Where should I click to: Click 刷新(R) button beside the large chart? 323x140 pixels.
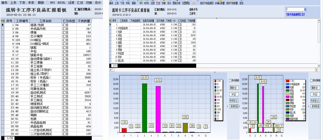click(x=234, y=88)
